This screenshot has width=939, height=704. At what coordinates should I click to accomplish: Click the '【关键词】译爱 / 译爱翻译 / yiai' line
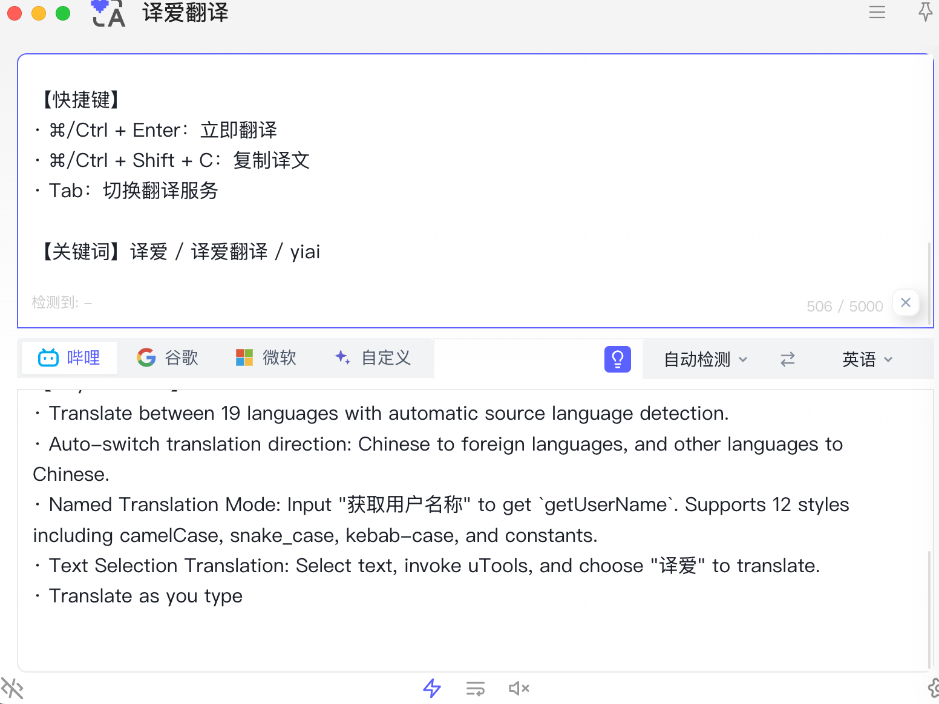pos(180,252)
